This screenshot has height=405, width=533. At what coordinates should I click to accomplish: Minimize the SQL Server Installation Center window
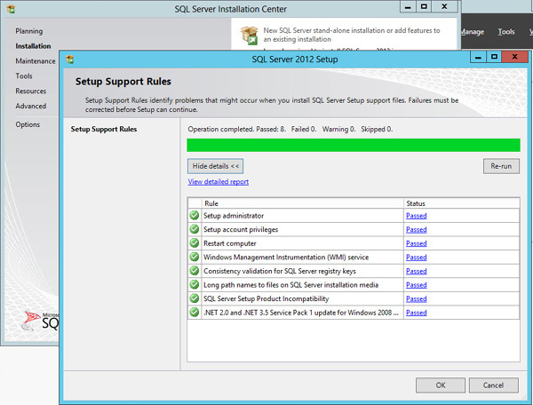click(x=408, y=7)
